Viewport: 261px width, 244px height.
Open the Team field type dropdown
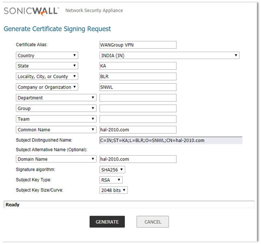[56, 119]
